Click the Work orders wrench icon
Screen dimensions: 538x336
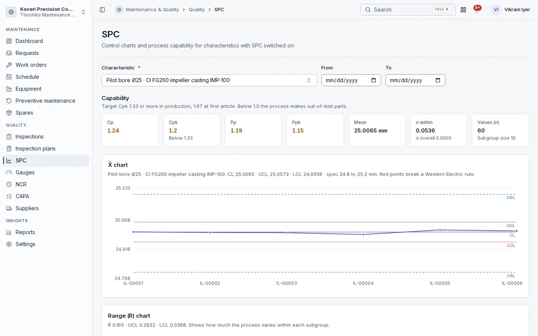[x=9, y=65]
